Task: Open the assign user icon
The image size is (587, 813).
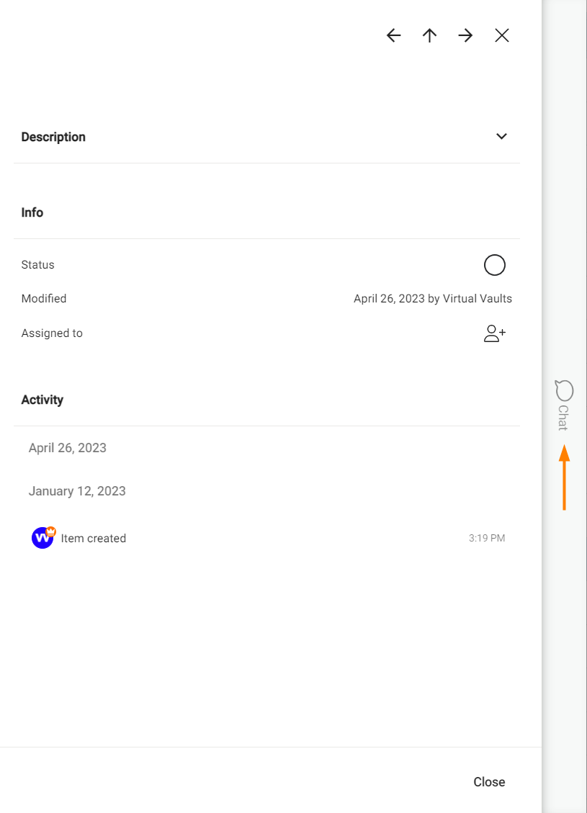Action: 495,333
